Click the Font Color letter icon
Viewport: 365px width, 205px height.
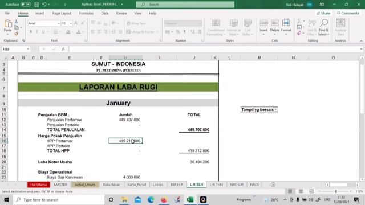point(79,32)
